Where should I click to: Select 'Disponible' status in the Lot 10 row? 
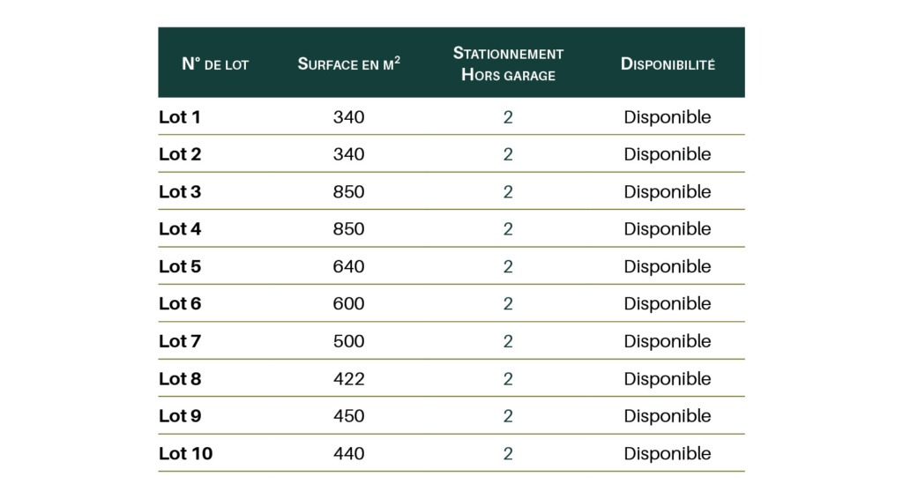click(668, 453)
